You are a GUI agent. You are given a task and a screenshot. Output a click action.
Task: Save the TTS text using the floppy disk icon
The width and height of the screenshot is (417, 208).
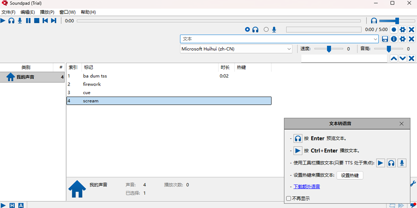coord(385,39)
